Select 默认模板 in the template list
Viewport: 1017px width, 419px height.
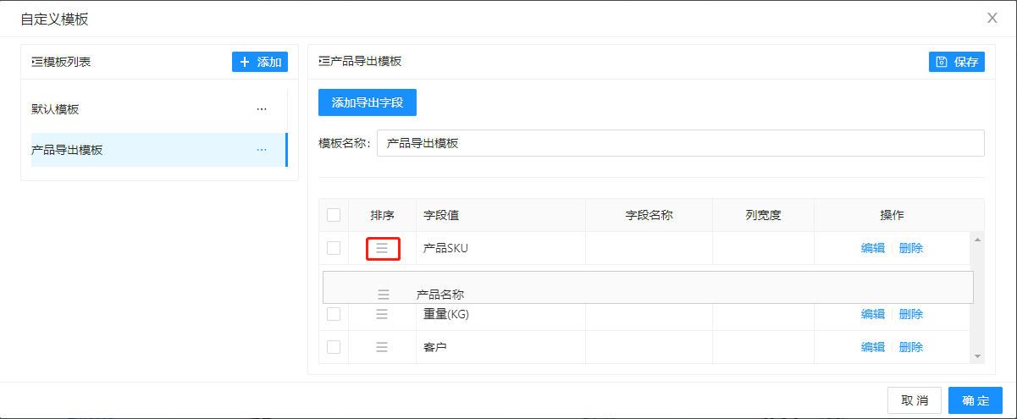click(x=56, y=109)
